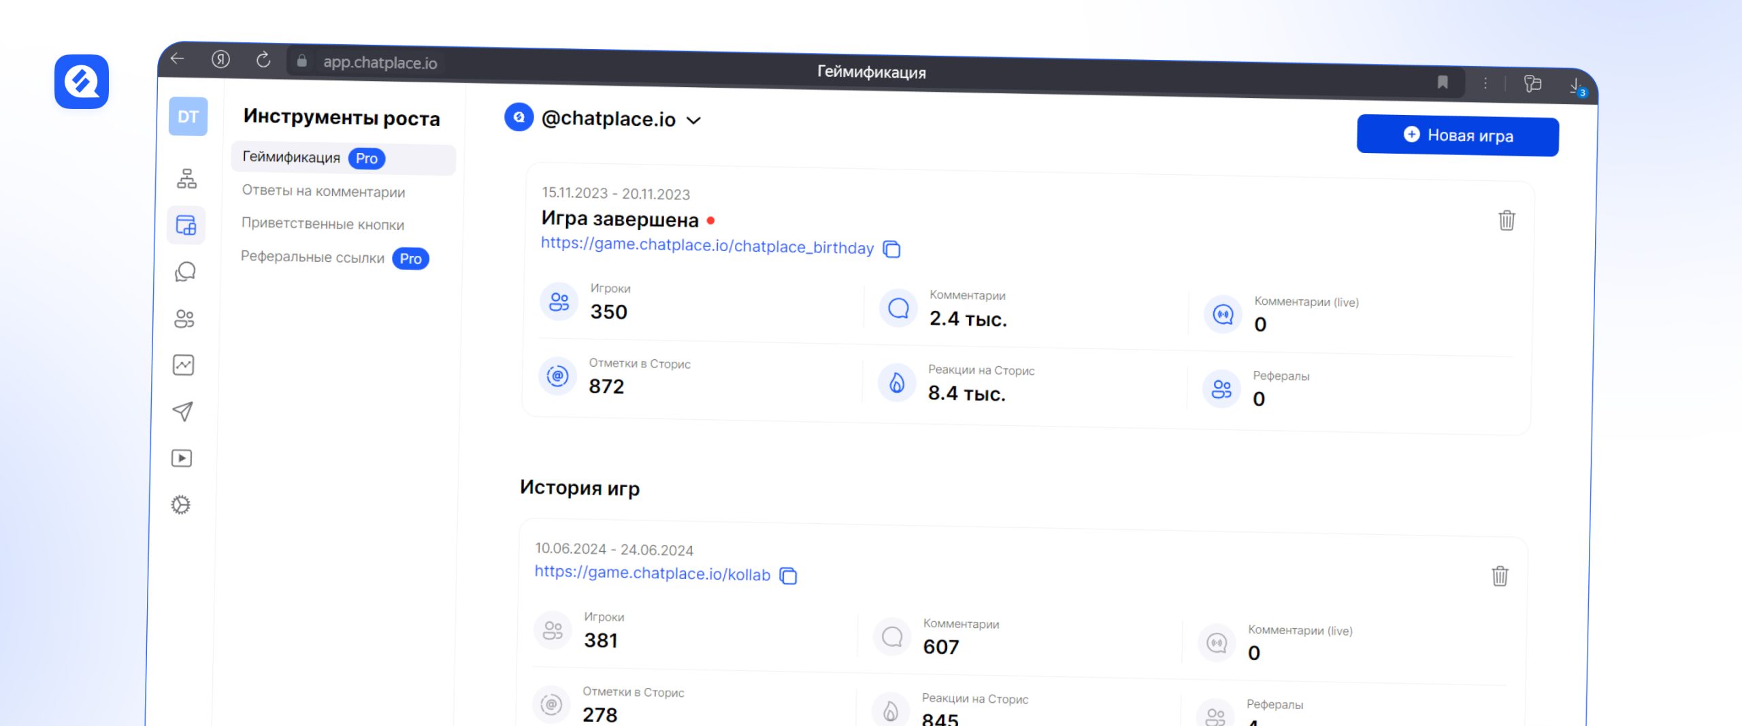Click the comments value 2.4 тыс.
1742x726 pixels.
[x=968, y=318]
